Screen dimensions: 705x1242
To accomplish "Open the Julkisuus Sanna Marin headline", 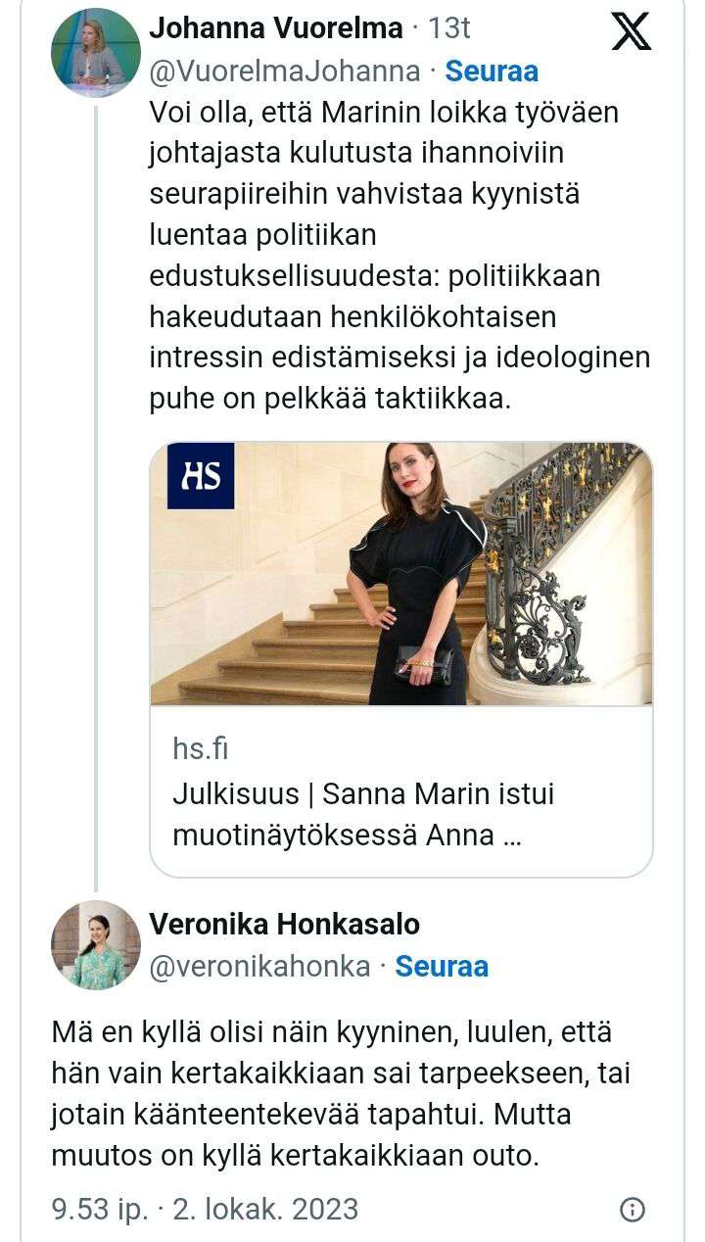I will [363, 814].
